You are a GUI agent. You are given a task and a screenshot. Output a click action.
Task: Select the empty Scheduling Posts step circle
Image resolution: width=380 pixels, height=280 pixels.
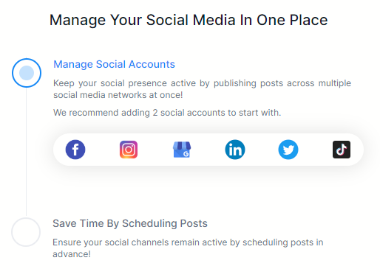point(26,232)
